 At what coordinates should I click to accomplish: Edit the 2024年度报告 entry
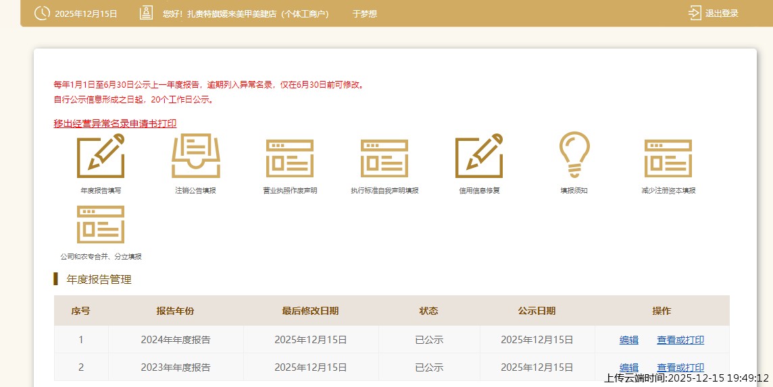tap(629, 340)
